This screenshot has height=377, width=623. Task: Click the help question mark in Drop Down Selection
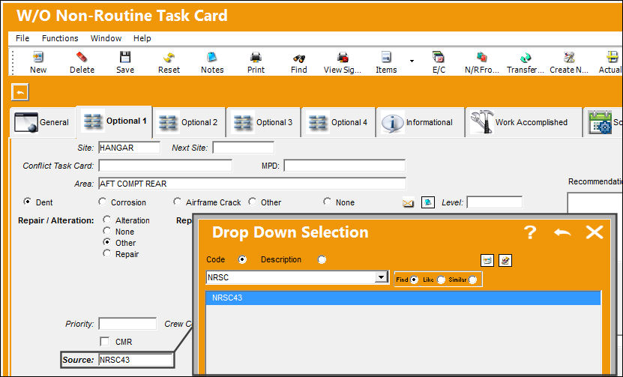529,232
